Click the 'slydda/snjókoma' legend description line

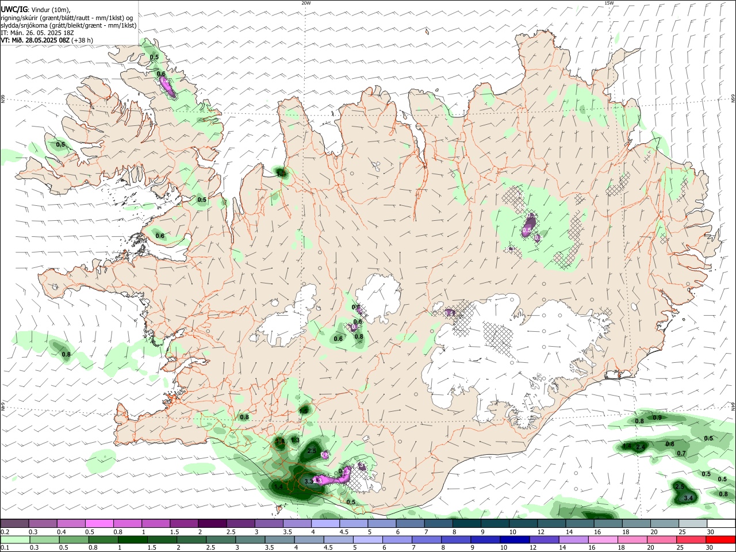68,25
